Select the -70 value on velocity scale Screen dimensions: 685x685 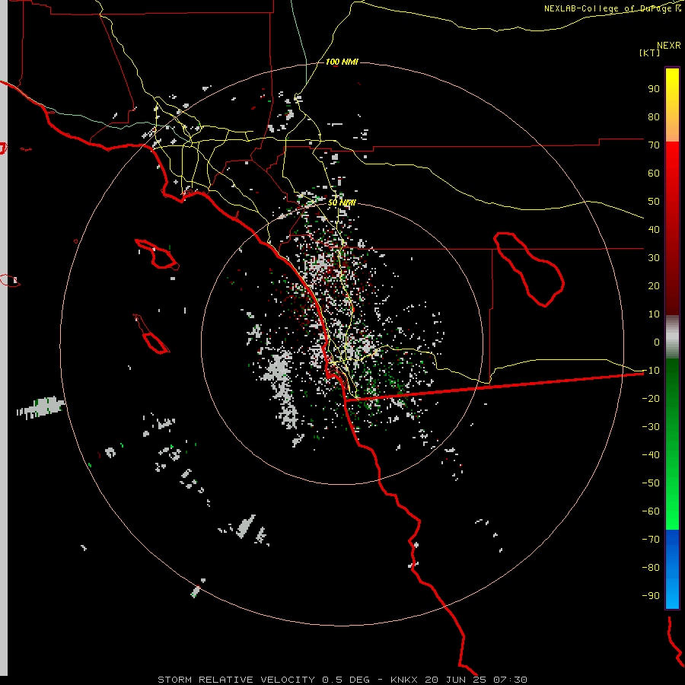(651, 540)
